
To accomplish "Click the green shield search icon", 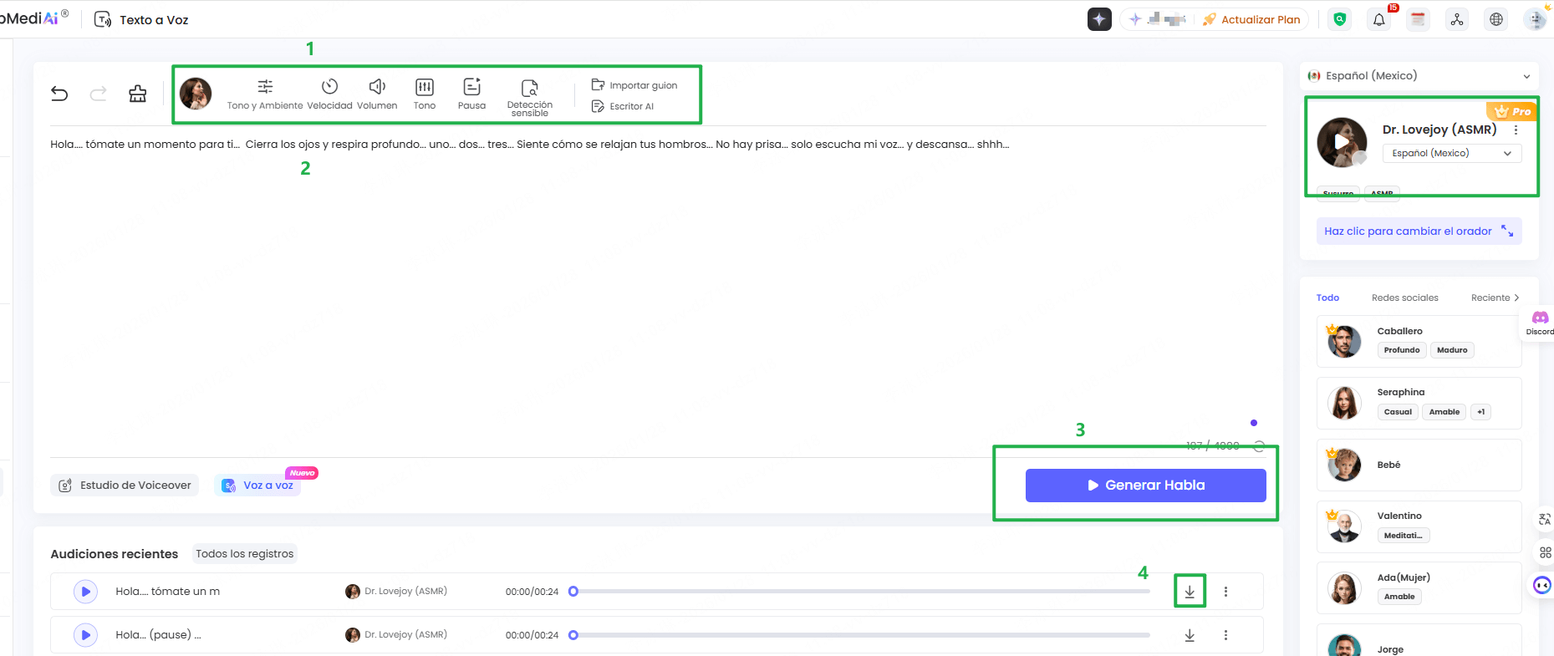I will pos(1340,19).
